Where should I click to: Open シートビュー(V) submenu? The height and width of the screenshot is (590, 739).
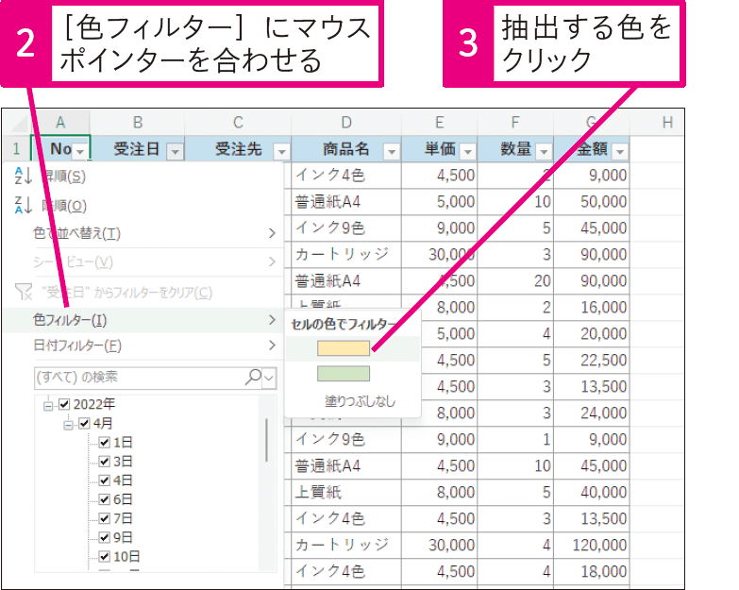(x=143, y=262)
